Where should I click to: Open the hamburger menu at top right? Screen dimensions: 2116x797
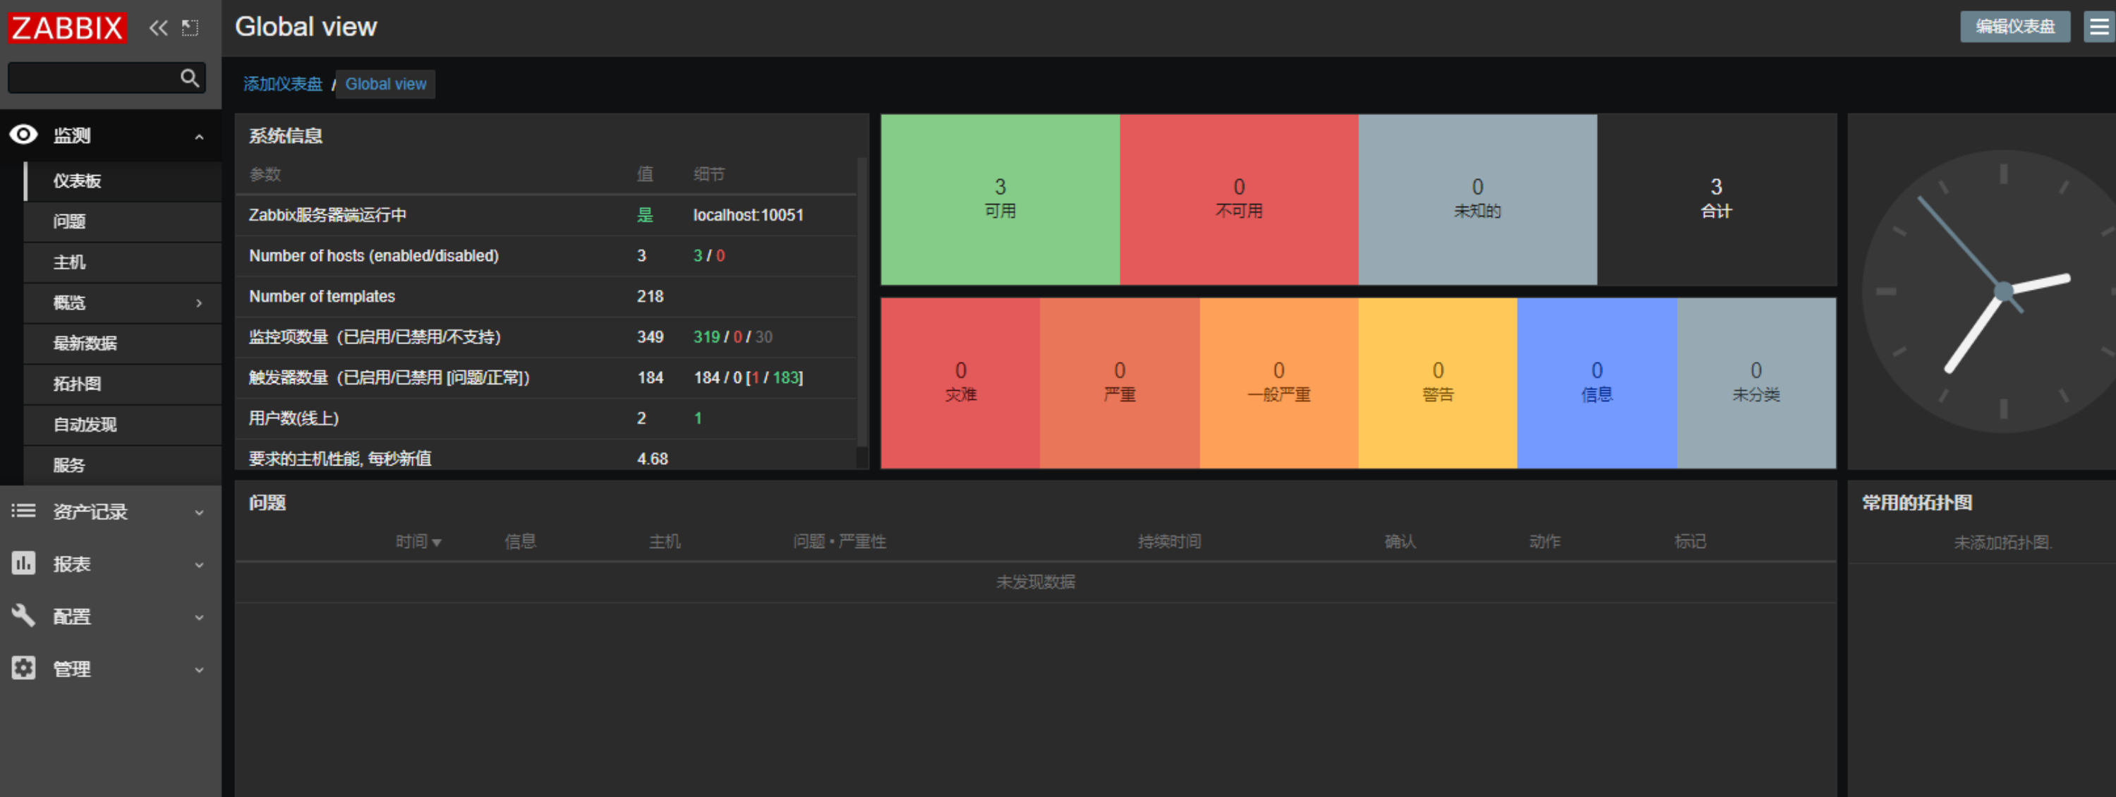pyautogui.click(x=2099, y=26)
